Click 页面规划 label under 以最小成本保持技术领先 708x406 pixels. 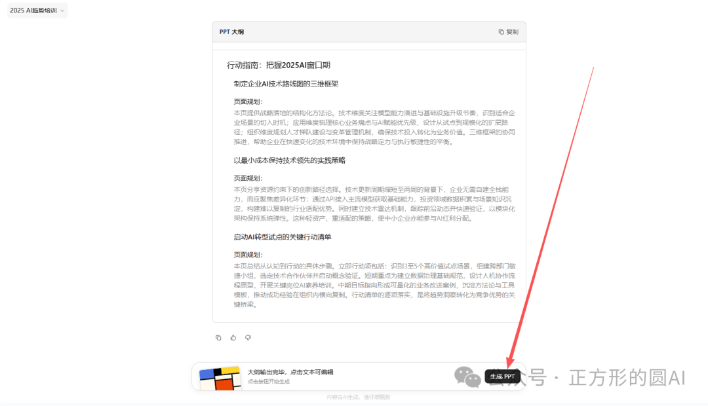[x=248, y=179]
